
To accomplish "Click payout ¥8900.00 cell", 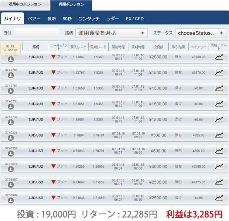I will (x=198, y=166).
